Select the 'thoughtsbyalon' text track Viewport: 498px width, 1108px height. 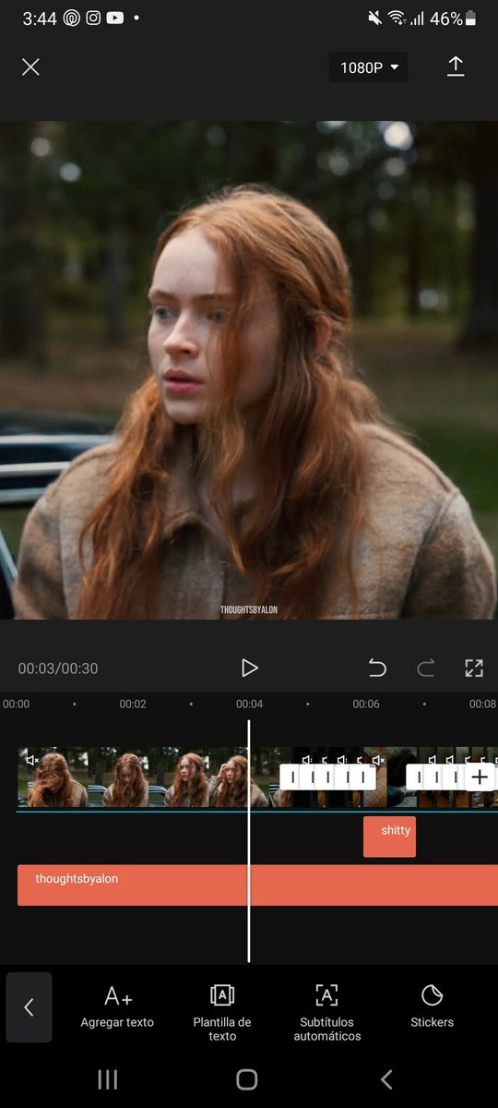[x=257, y=885]
